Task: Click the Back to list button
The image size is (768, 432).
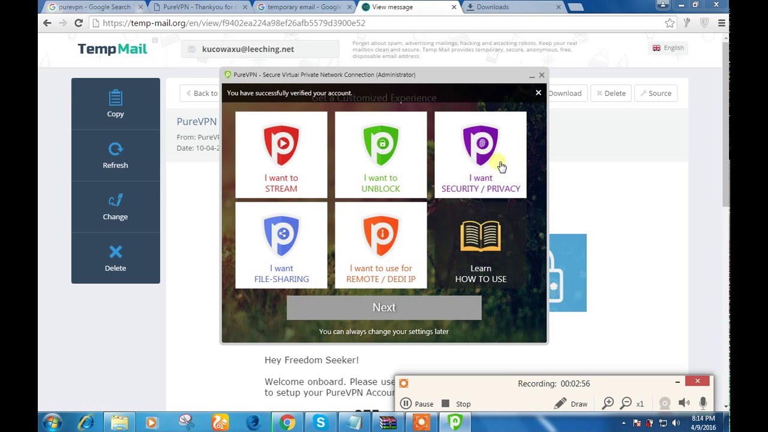Action: point(200,93)
